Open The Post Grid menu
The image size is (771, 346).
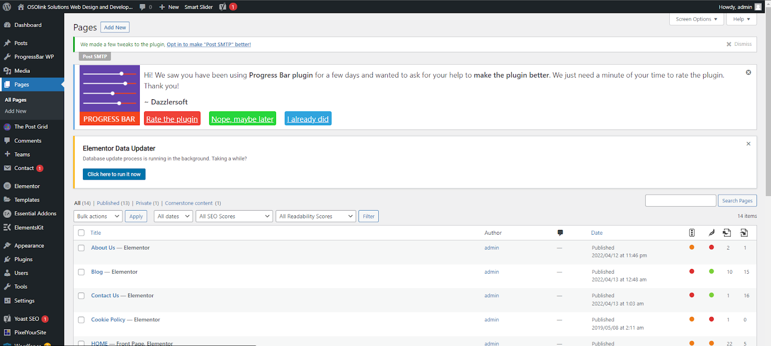pyautogui.click(x=31, y=127)
